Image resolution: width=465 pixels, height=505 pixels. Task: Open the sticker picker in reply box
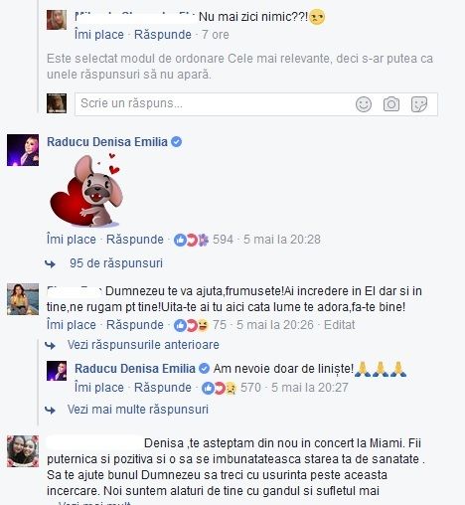[419, 104]
